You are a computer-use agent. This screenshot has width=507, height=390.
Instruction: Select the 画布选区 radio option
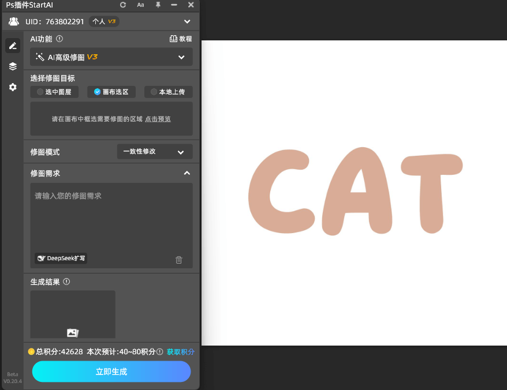(x=111, y=91)
